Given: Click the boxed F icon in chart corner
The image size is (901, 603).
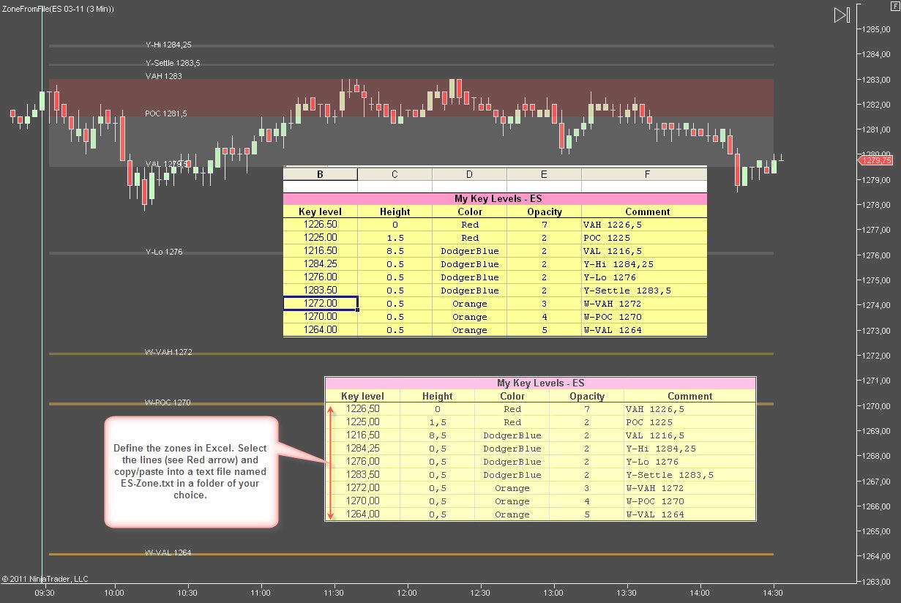Looking at the screenshot, I should click(x=894, y=5).
